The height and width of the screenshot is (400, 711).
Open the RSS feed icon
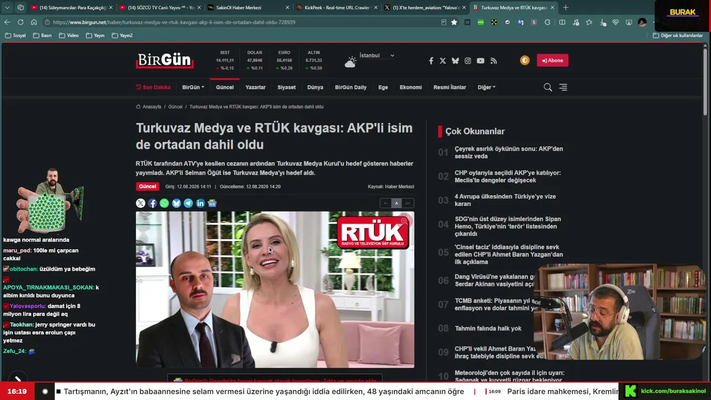(x=493, y=61)
